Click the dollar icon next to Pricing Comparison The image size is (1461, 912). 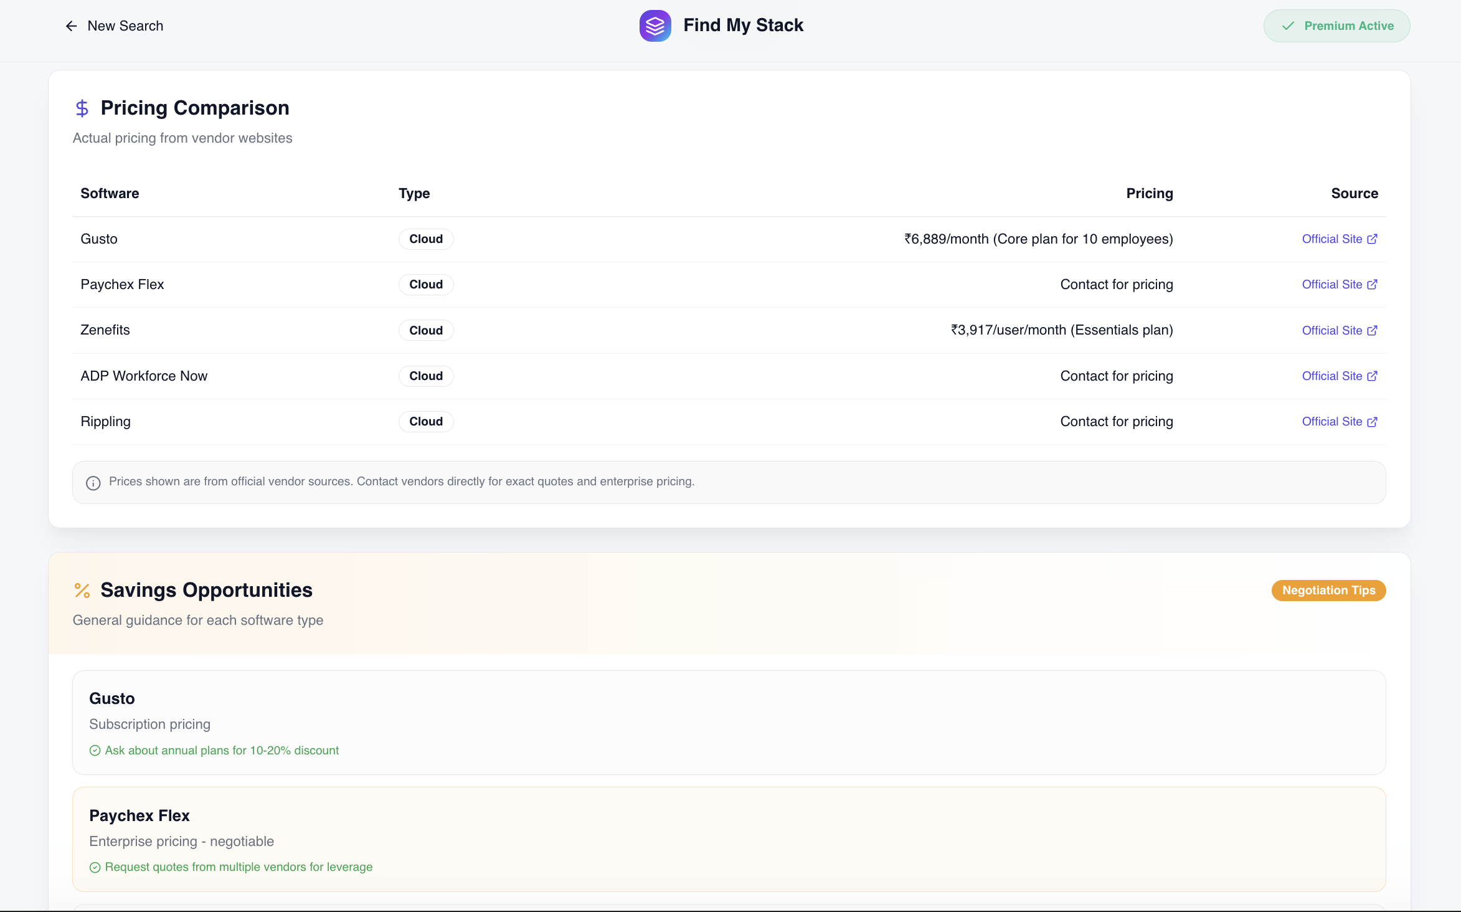82,108
